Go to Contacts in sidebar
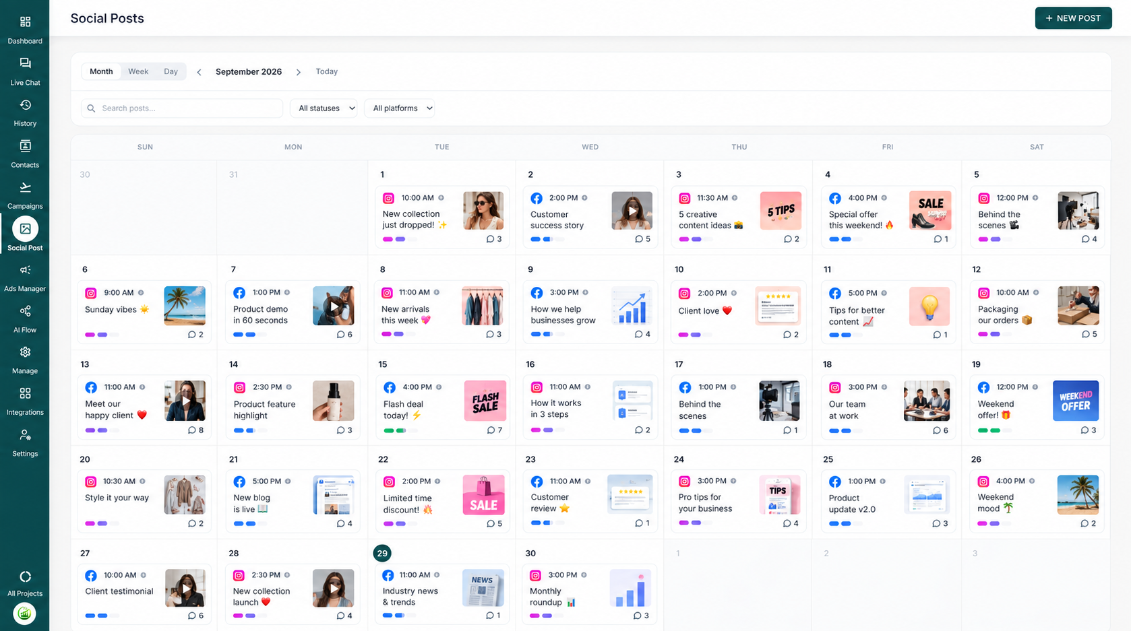 click(25, 146)
